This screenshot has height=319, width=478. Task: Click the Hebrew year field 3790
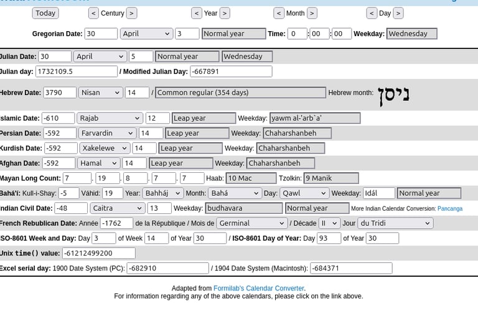tap(60, 93)
